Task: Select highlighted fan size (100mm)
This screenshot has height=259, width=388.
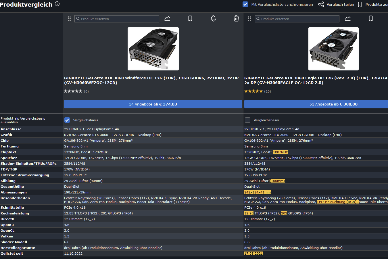Action: coord(277,181)
